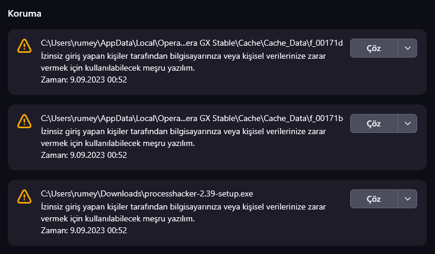Open more actions arrow for processhacker setup

coord(407,199)
